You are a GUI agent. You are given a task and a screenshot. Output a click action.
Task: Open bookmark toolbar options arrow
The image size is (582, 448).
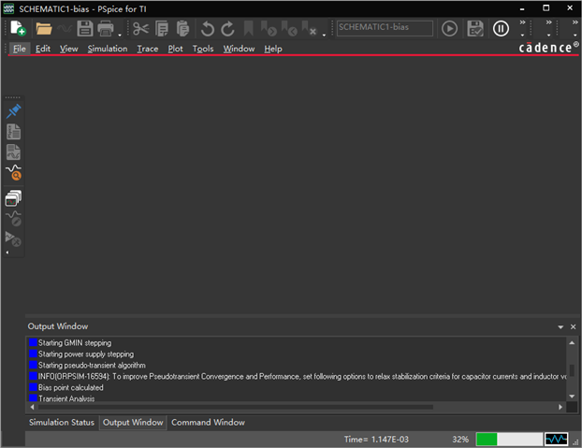pyautogui.click(x=324, y=35)
